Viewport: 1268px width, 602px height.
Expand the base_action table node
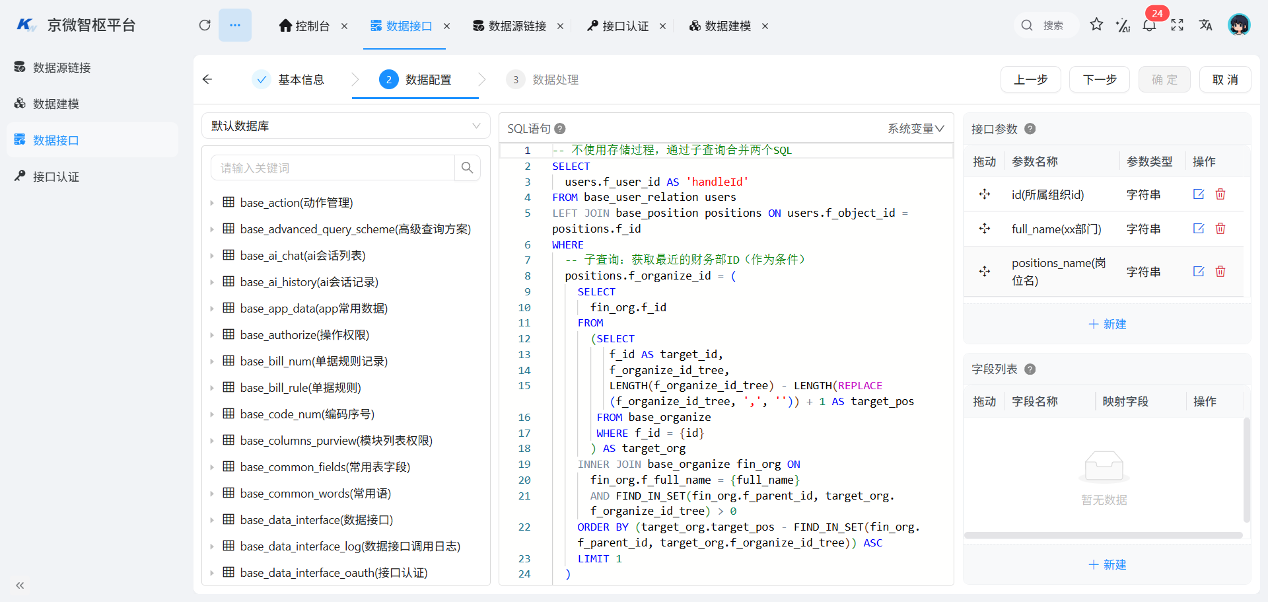click(212, 203)
